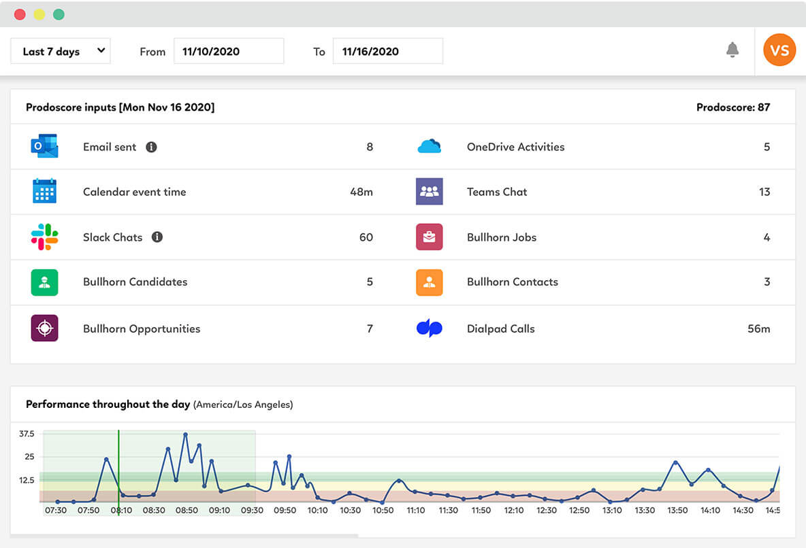Select the Bullhorn Contacts label
This screenshot has height=548, width=806.
pos(513,282)
